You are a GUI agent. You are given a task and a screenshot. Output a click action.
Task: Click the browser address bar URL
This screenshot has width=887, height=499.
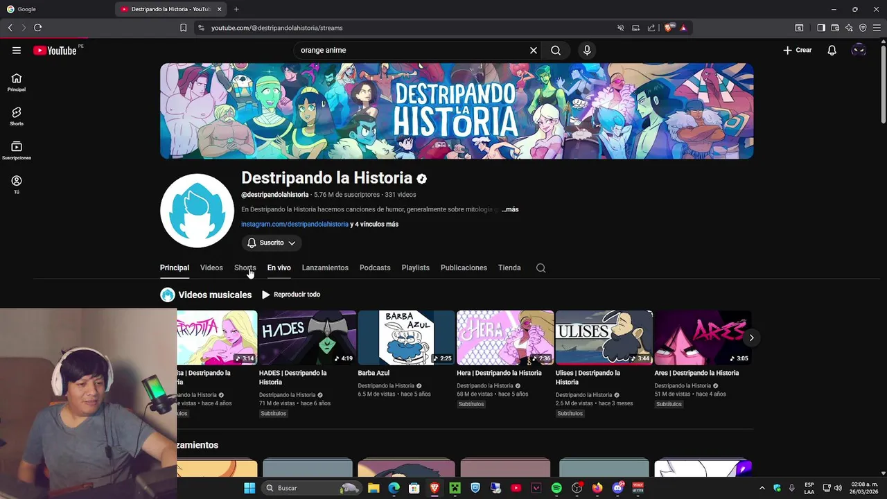[277, 28]
